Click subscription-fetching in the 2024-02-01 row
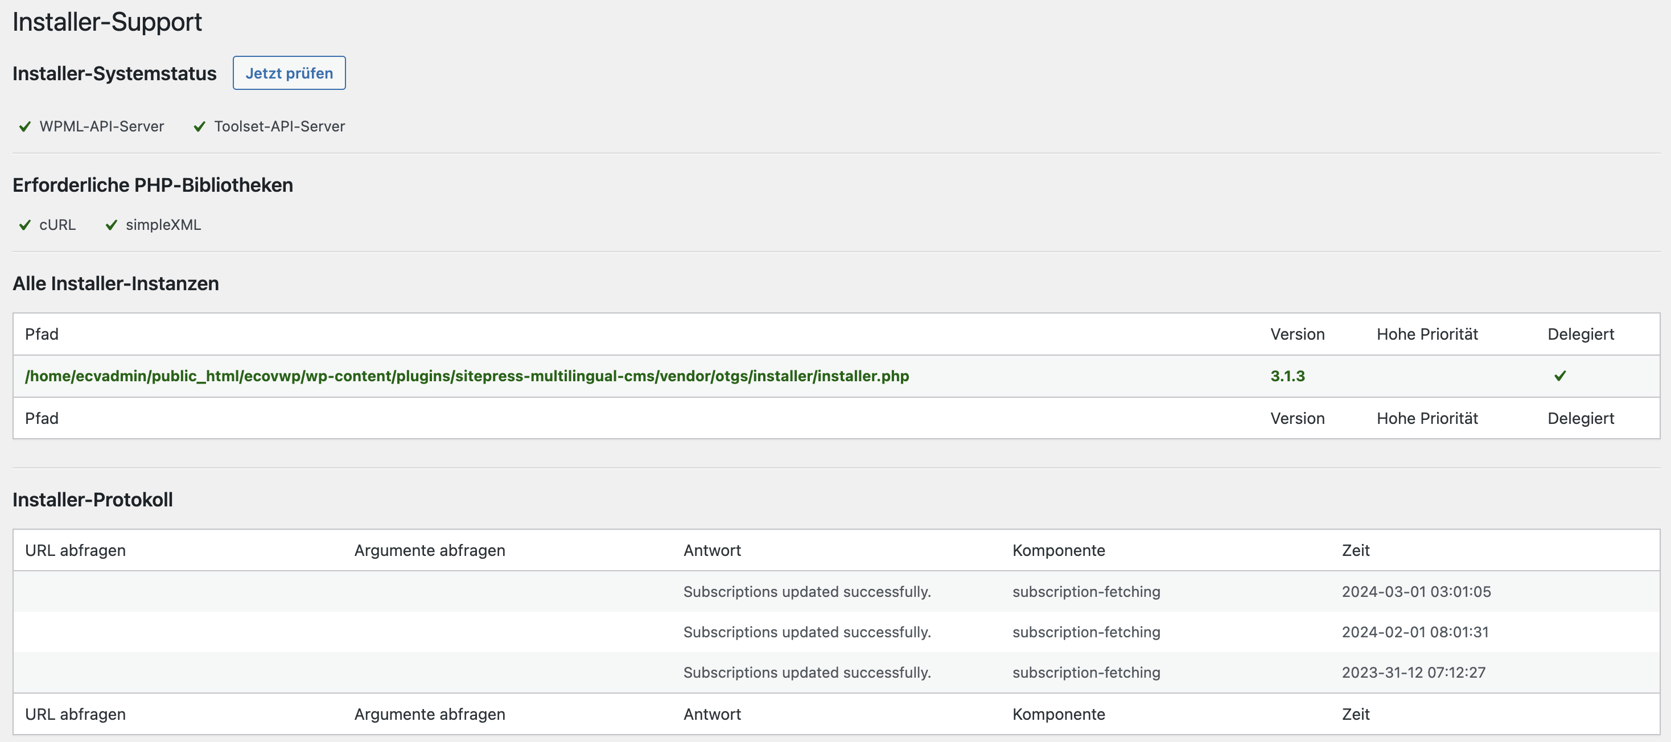 1086,632
